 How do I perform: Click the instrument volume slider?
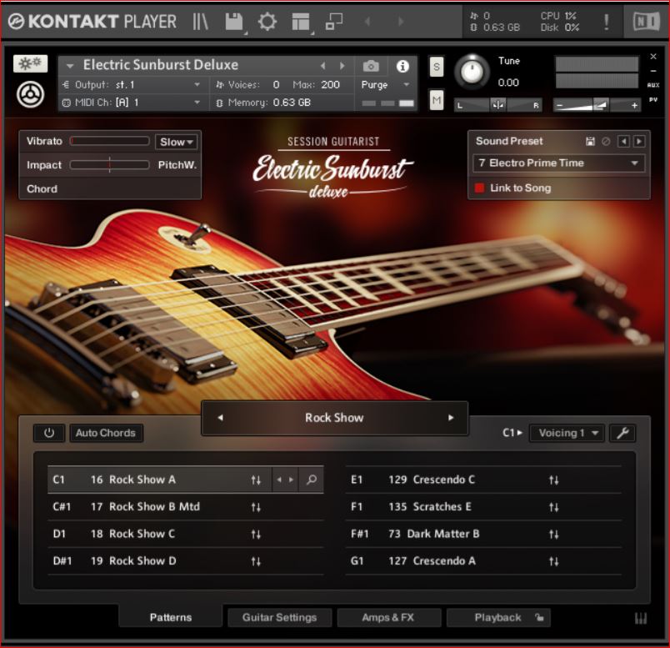coord(597,105)
